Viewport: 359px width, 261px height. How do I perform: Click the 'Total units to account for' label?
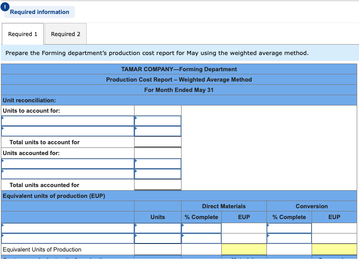44,142
